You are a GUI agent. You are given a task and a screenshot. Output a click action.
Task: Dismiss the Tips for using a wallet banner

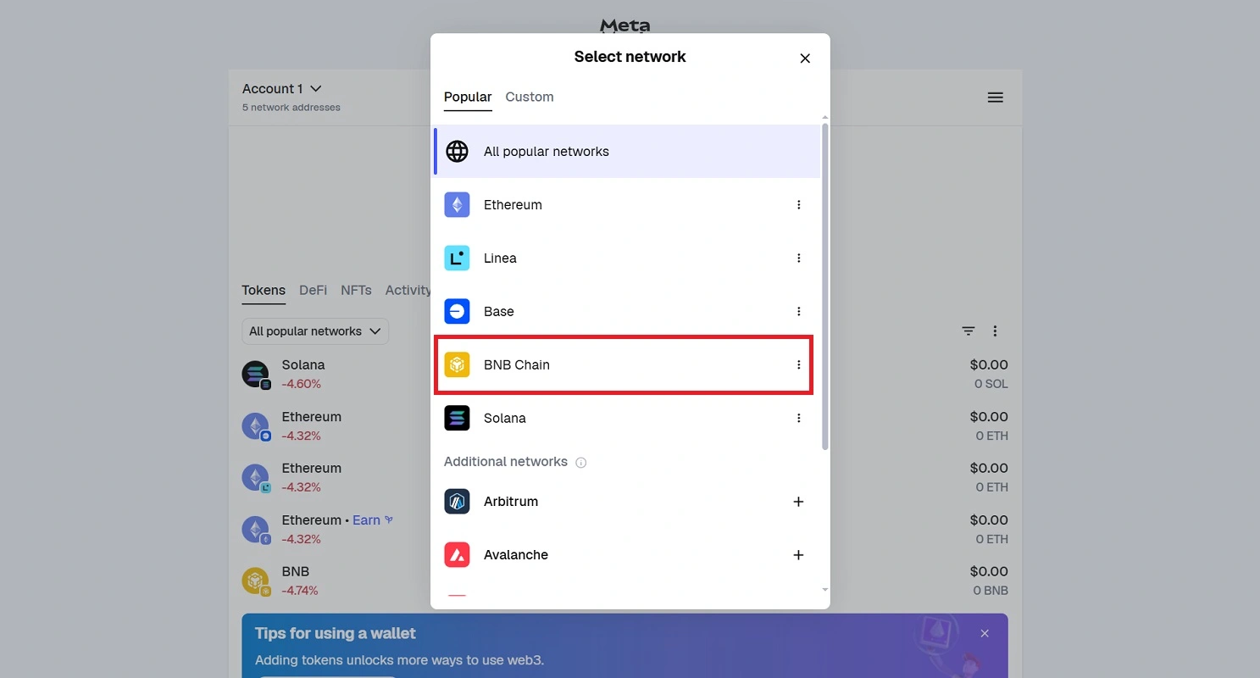(985, 634)
